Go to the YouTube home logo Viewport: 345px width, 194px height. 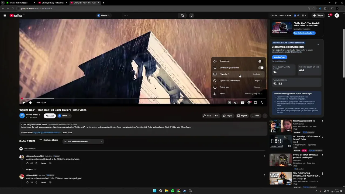tap(16, 15)
